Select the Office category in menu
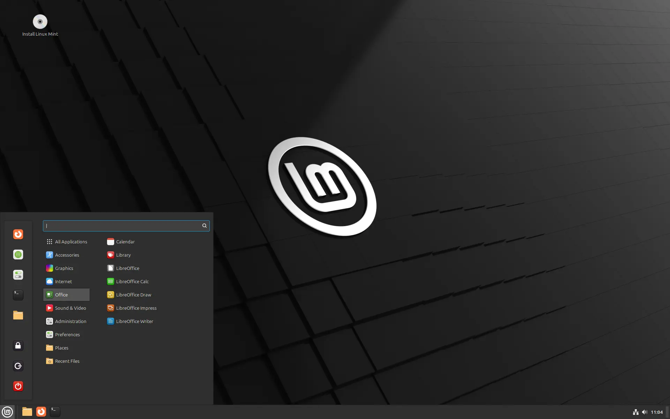The height and width of the screenshot is (419, 670). [66, 294]
